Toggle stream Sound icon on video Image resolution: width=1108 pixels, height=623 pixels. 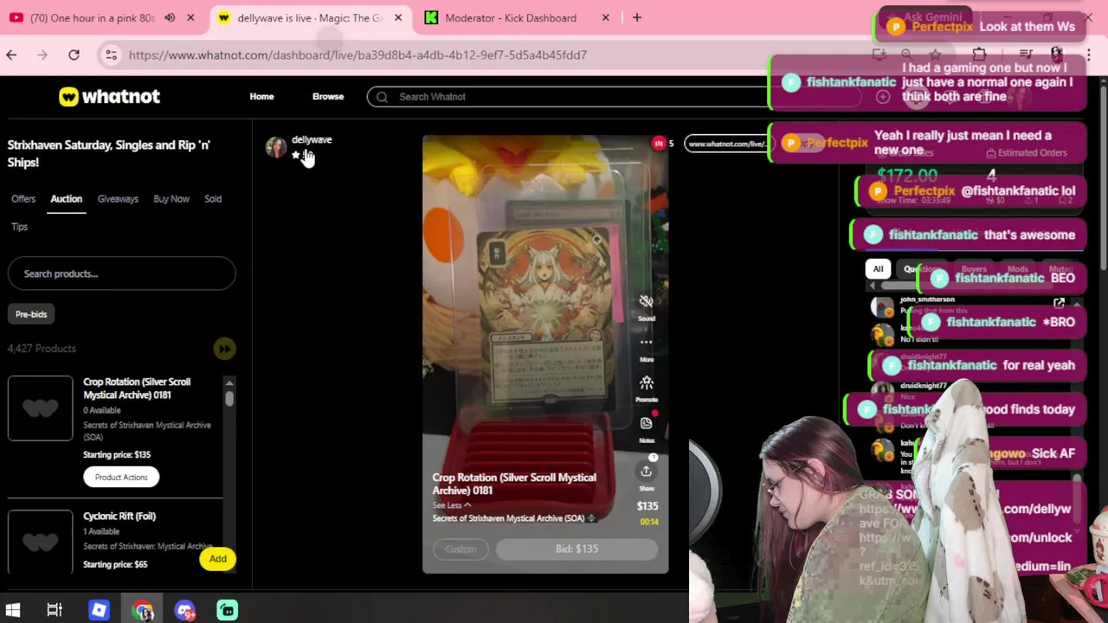646,302
